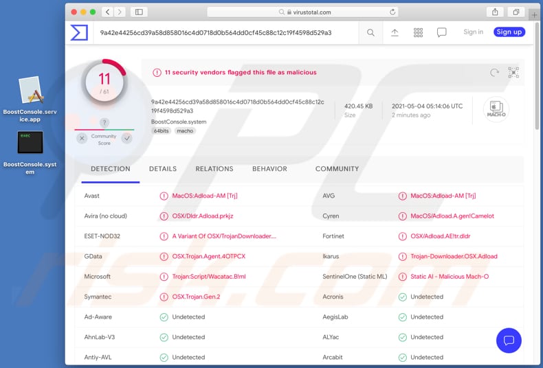
Task: Click the Acronis undetected check icon
Action: click(x=402, y=297)
